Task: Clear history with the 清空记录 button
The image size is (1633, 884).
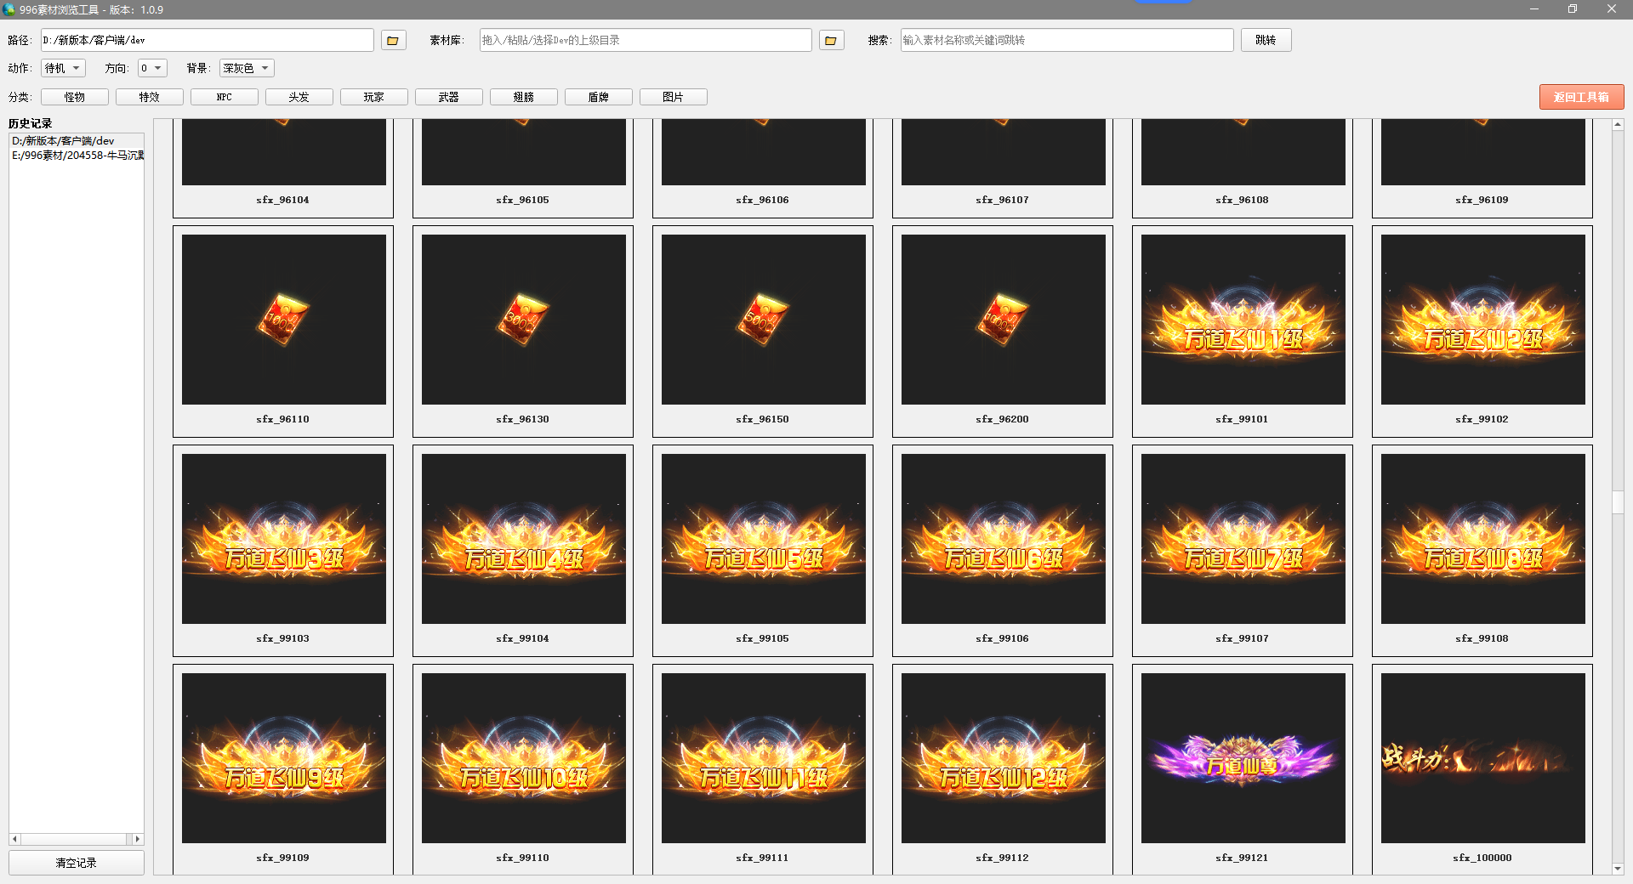Action: point(77,863)
